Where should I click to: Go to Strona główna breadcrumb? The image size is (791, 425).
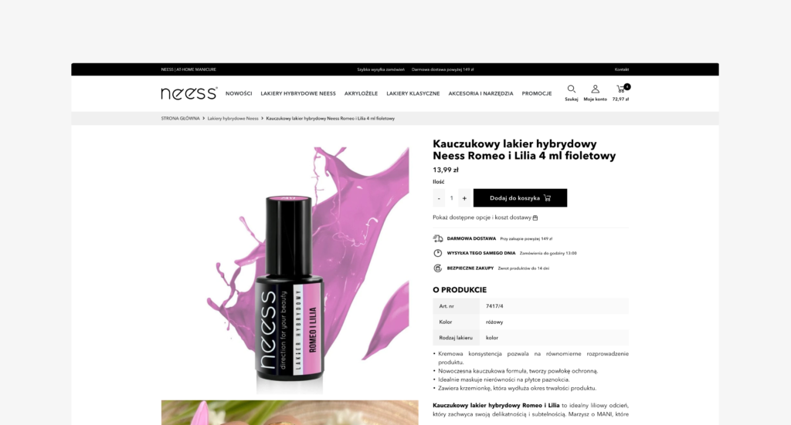click(x=180, y=118)
